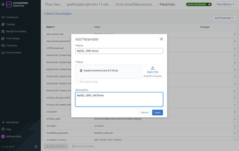Open Help in the sidebar
239x151 pixels.
coord(9,129)
